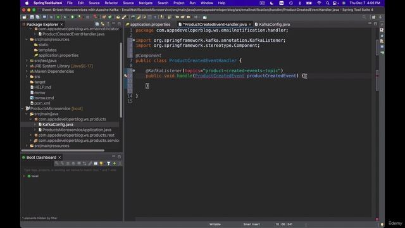The image size is (405, 228).
Task: Collapse com.appsdeveloperblog.ws.products package
Action: click(x=31, y=119)
